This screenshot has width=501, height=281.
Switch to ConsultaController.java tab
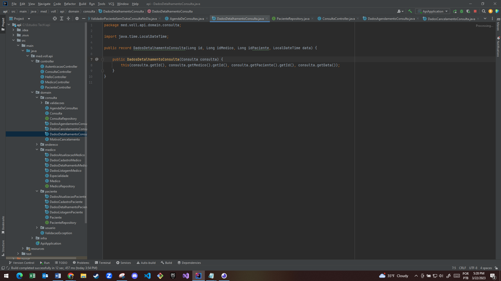coord(338,18)
